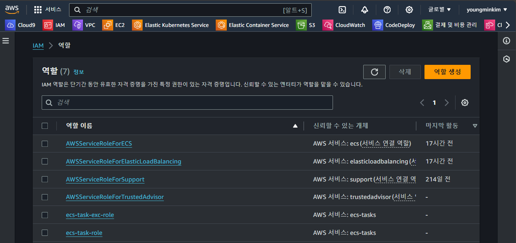
Task: Refresh the roles list
Action: pyautogui.click(x=374, y=72)
